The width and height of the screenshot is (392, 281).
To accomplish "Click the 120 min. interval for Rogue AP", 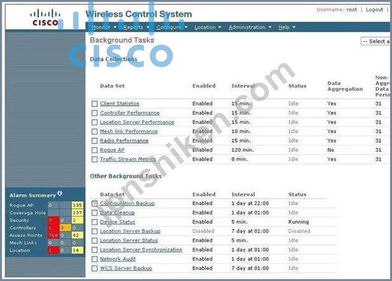I will (x=243, y=150).
